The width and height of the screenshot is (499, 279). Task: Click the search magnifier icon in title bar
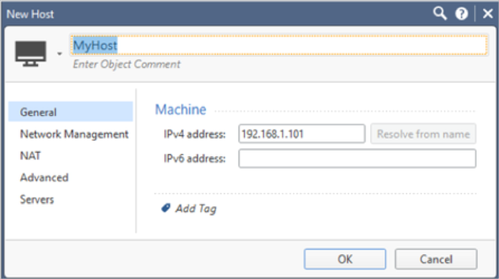pos(440,14)
